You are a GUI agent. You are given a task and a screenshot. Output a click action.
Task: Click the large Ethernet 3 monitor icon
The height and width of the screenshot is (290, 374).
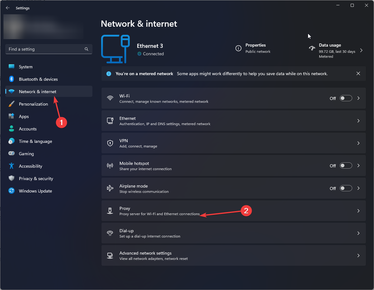[115, 49]
